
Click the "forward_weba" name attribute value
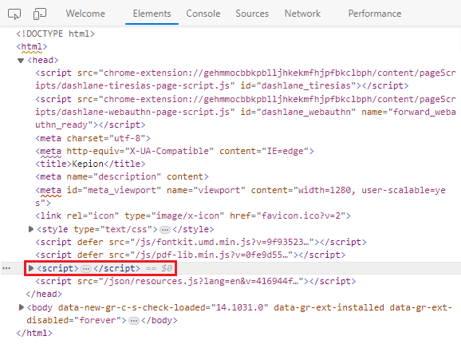pyautogui.click(x=424, y=112)
